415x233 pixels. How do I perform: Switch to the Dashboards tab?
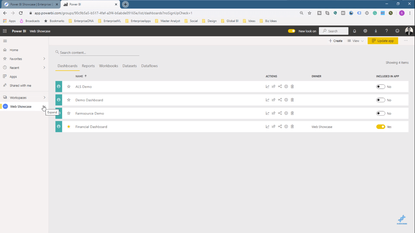(x=67, y=66)
